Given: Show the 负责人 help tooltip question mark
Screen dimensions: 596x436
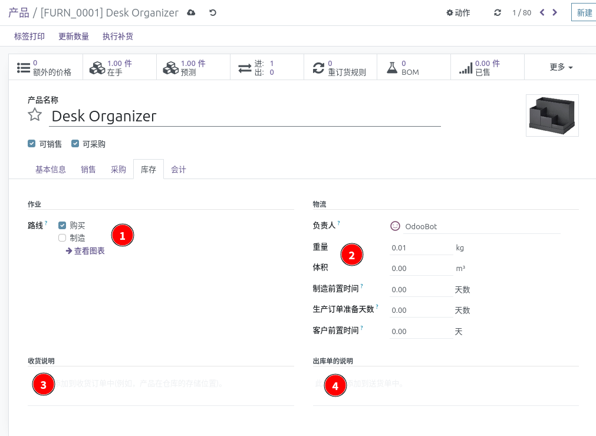Looking at the screenshot, I should click(338, 223).
